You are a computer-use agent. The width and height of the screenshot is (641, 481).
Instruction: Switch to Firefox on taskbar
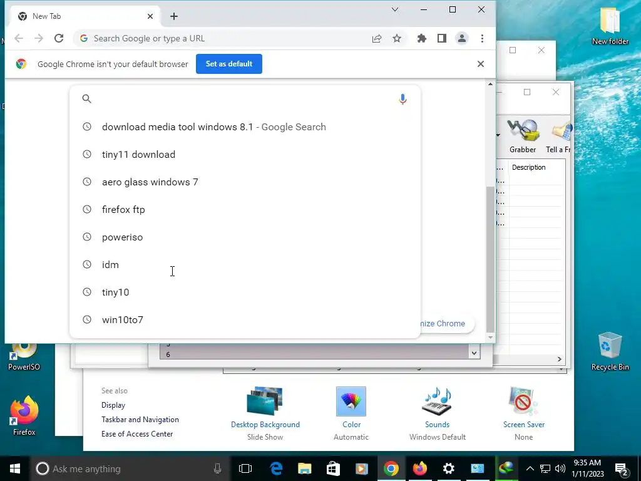point(420,468)
